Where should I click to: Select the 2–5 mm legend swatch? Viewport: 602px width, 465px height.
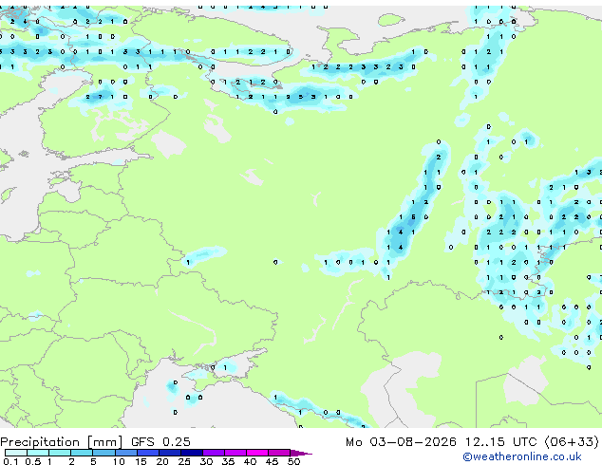[x=82, y=453]
